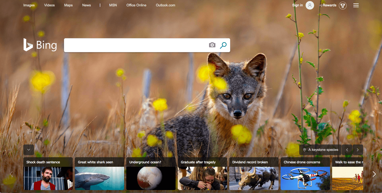The image size is (382, 193).
Task: Open the Rewards trophy icon
Action: pyautogui.click(x=343, y=6)
